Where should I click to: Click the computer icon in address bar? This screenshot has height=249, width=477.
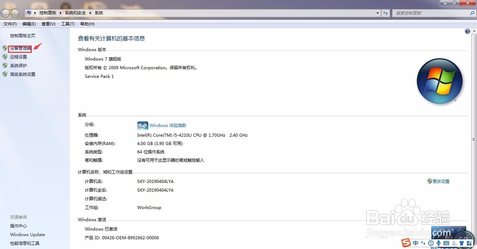click(29, 13)
